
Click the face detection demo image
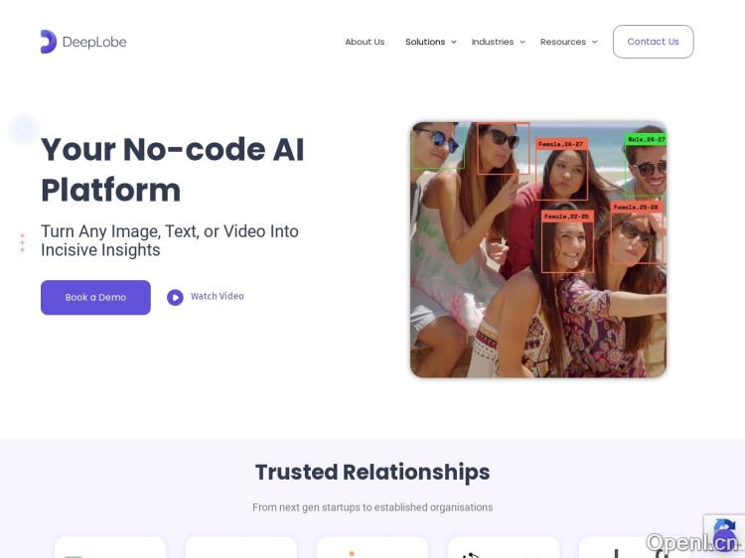tap(538, 250)
